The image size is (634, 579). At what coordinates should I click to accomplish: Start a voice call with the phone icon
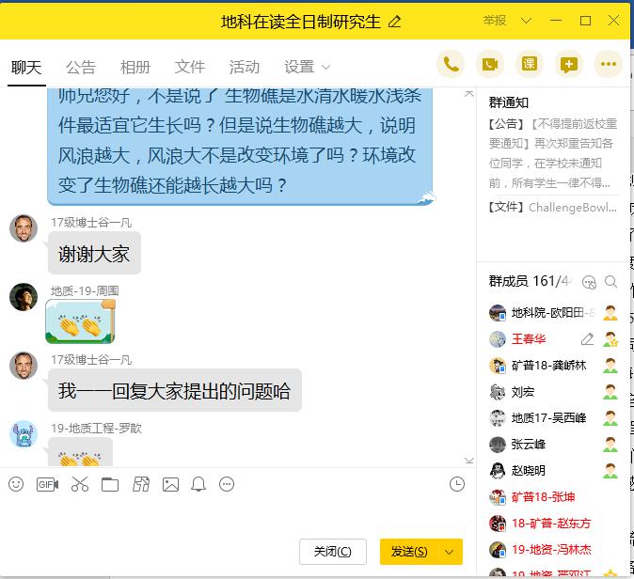(x=452, y=64)
